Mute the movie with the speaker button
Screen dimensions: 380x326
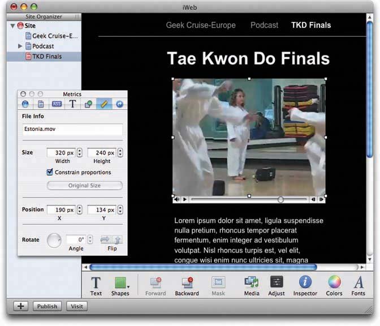tap(177, 199)
